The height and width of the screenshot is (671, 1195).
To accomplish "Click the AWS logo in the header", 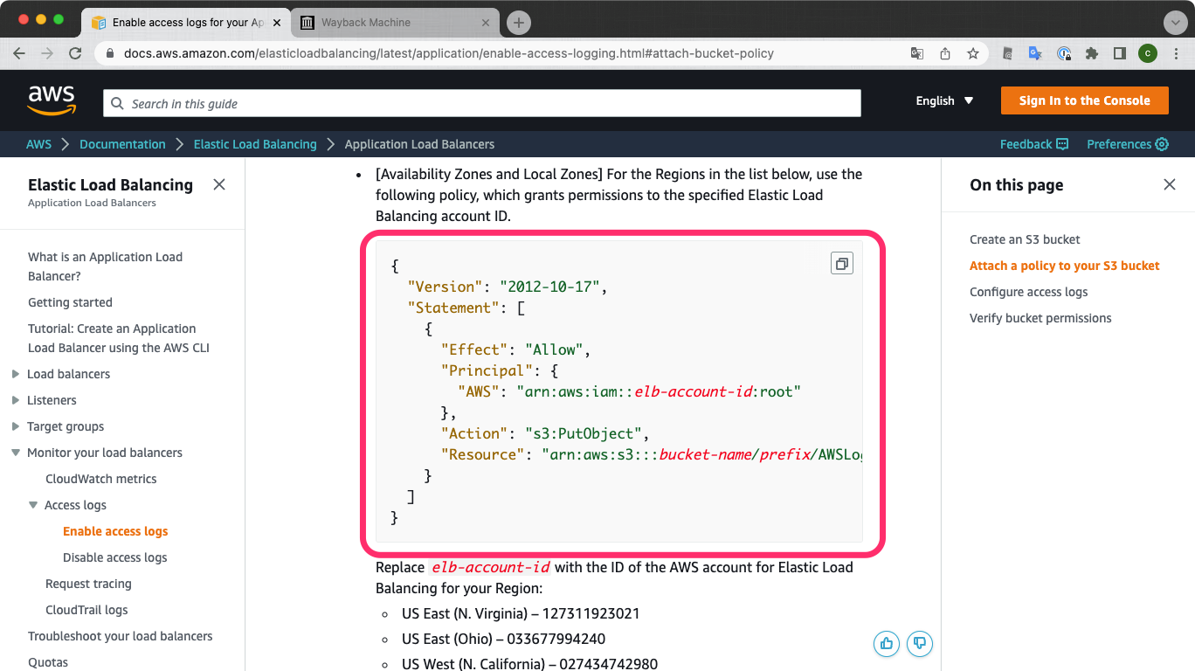I will [52, 100].
